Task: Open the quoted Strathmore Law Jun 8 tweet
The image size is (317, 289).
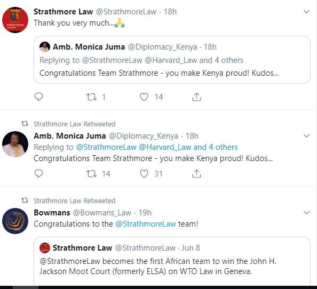Action: (172, 261)
